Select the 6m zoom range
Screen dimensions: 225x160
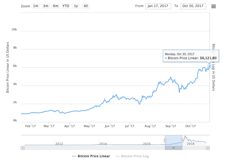56,6
